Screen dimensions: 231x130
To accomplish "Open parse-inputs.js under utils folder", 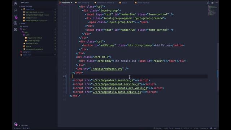I will pyautogui.click(x=34, y=41).
